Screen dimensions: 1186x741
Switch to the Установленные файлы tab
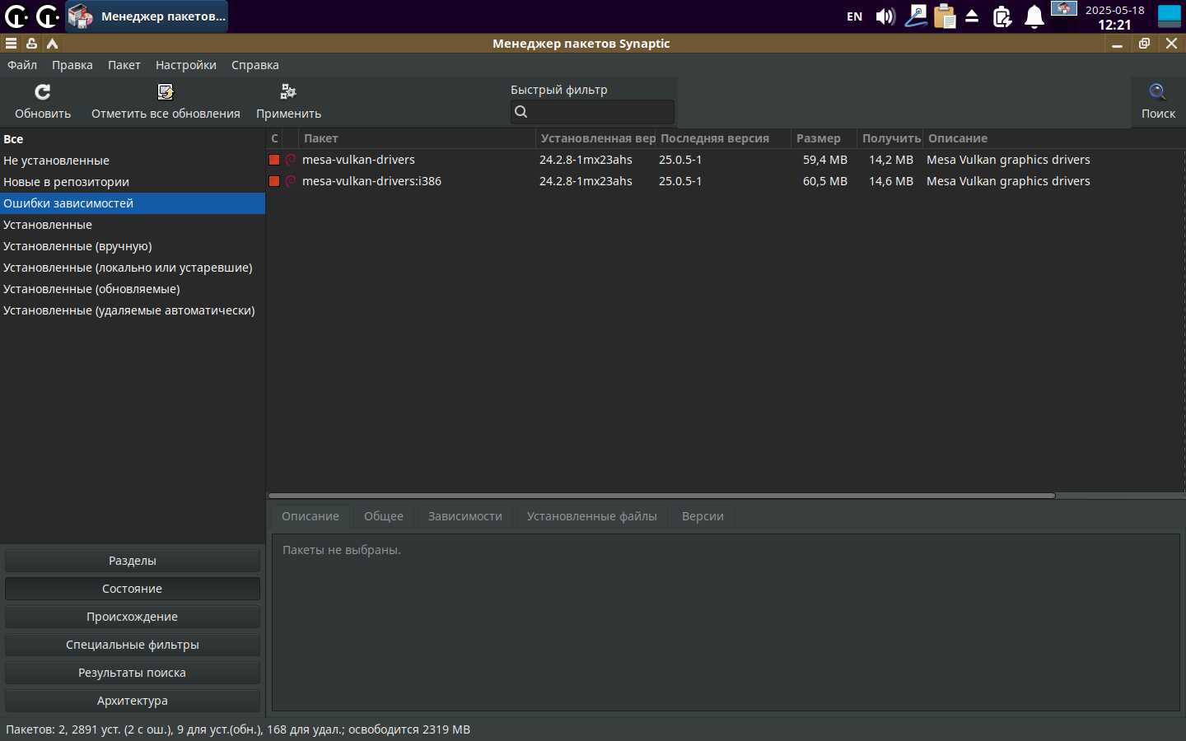592,516
